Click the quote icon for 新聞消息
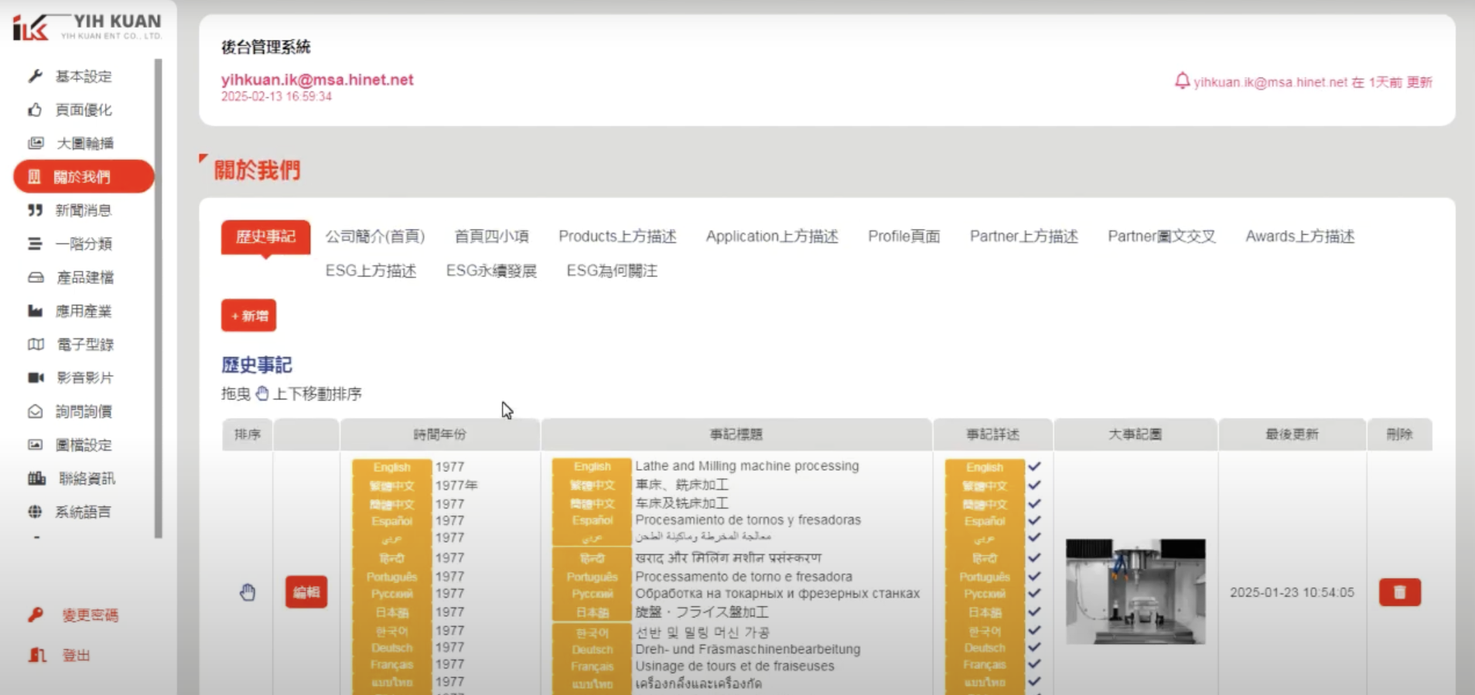 35,210
